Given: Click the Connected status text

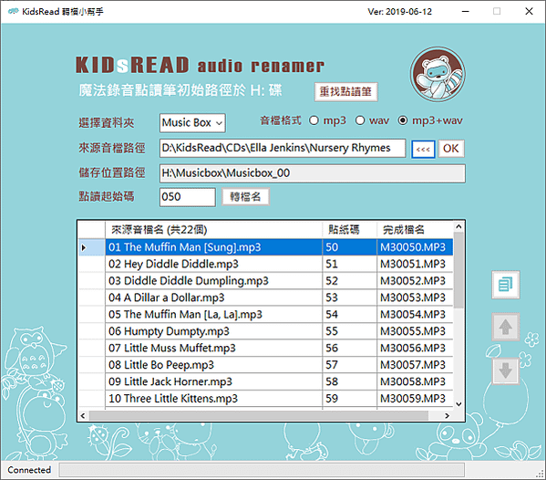Looking at the screenshot, I should pyautogui.click(x=29, y=470).
